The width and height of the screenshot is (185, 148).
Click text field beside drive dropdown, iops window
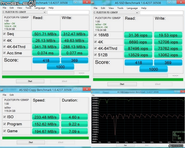(x=161, y=13)
